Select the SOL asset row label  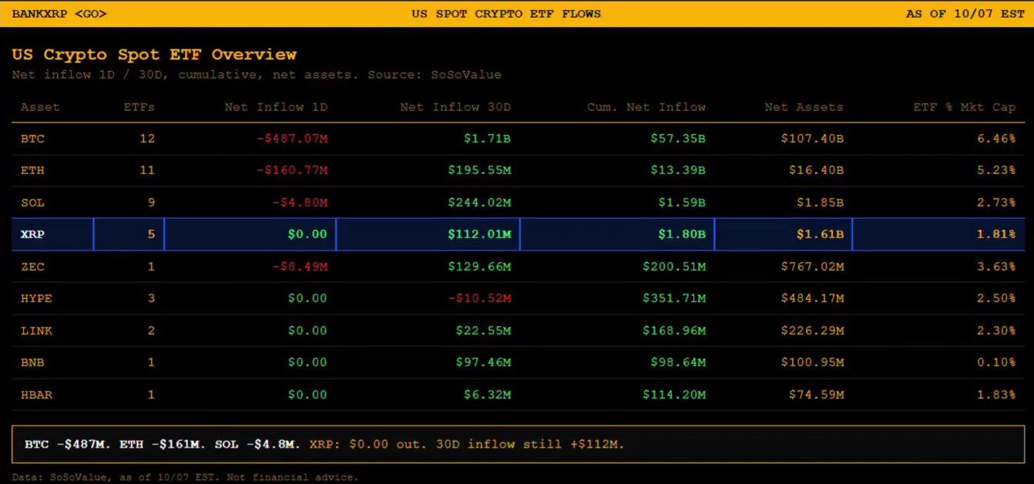(32, 203)
